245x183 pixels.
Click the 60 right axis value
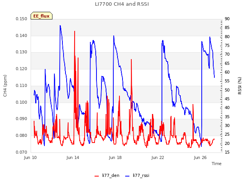(227, 72)
